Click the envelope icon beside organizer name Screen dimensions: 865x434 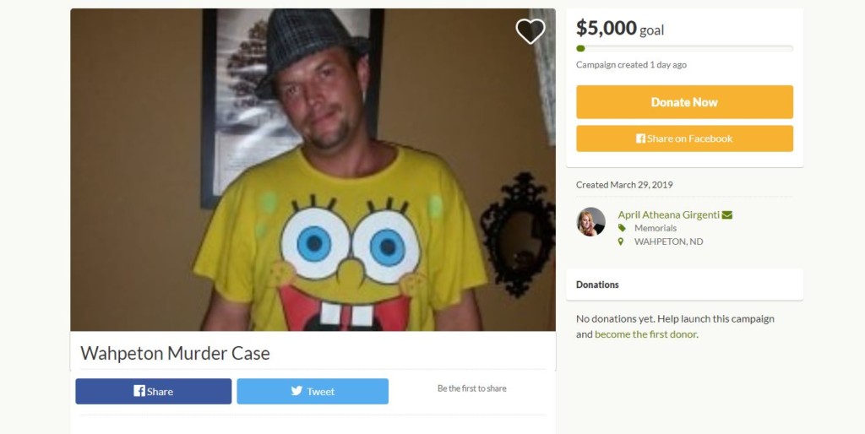coord(727,215)
